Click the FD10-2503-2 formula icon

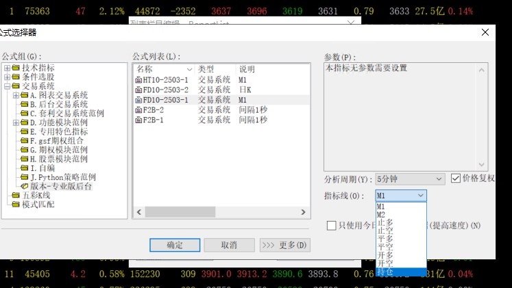pyautogui.click(x=138, y=90)
